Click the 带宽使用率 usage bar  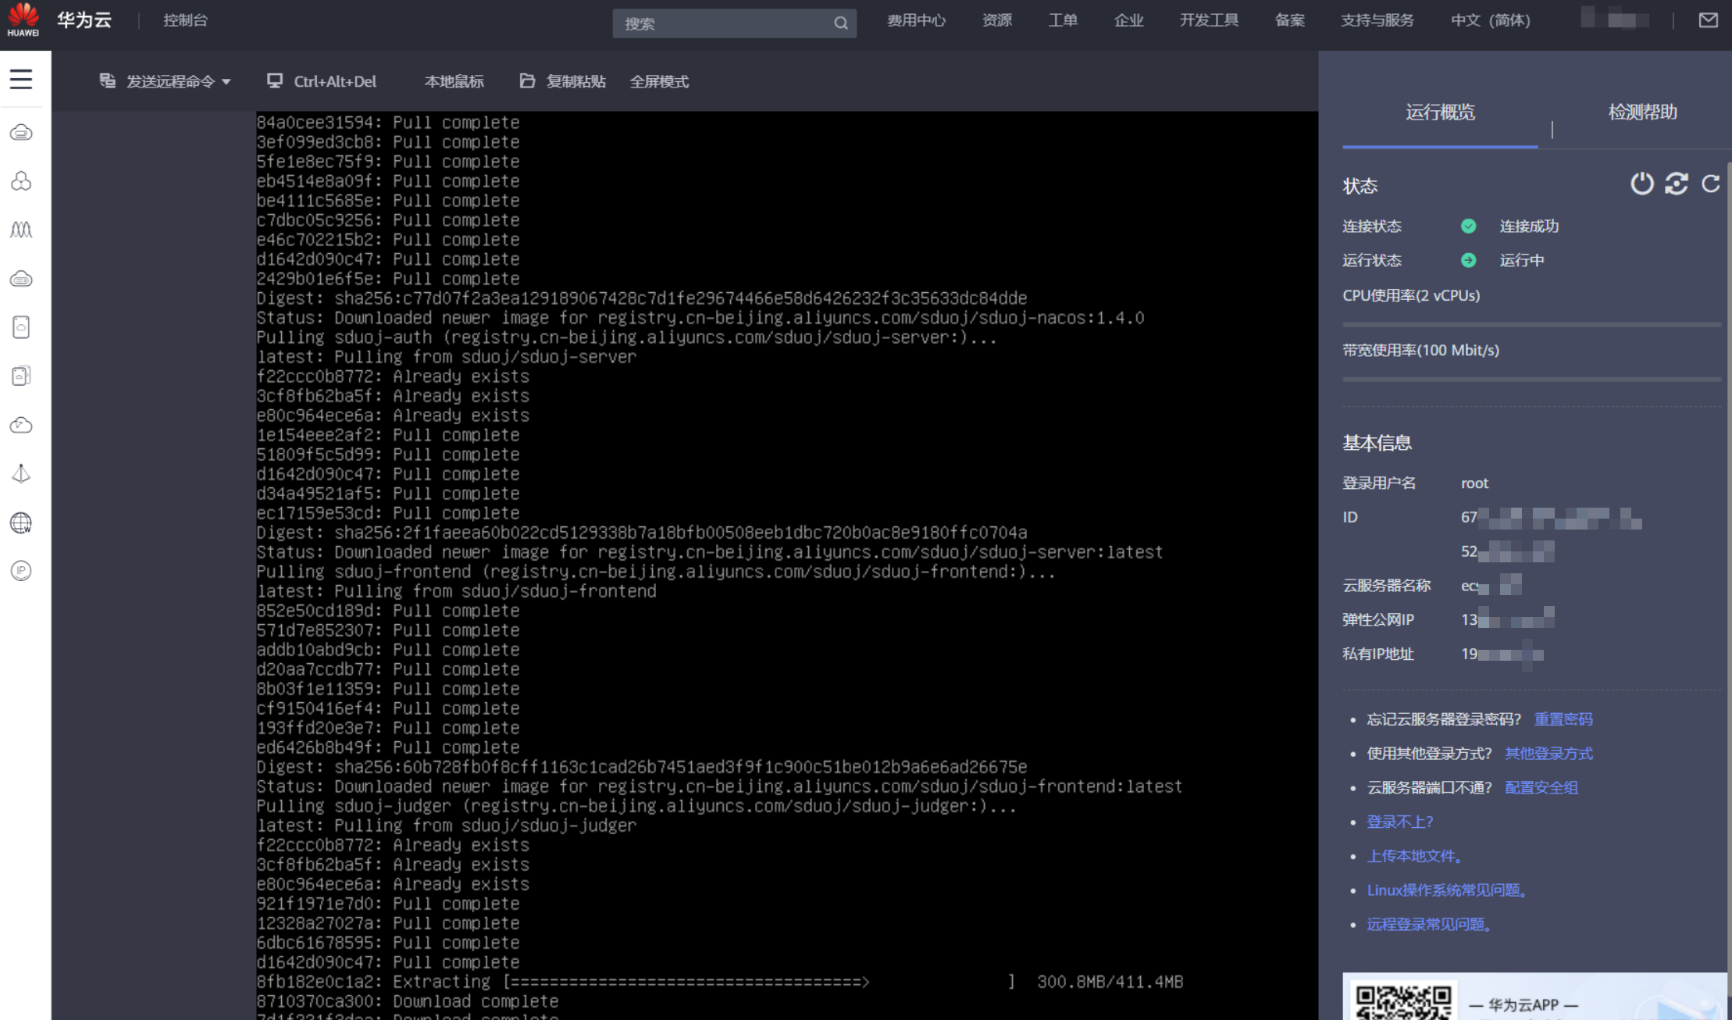coord(1531,379)
